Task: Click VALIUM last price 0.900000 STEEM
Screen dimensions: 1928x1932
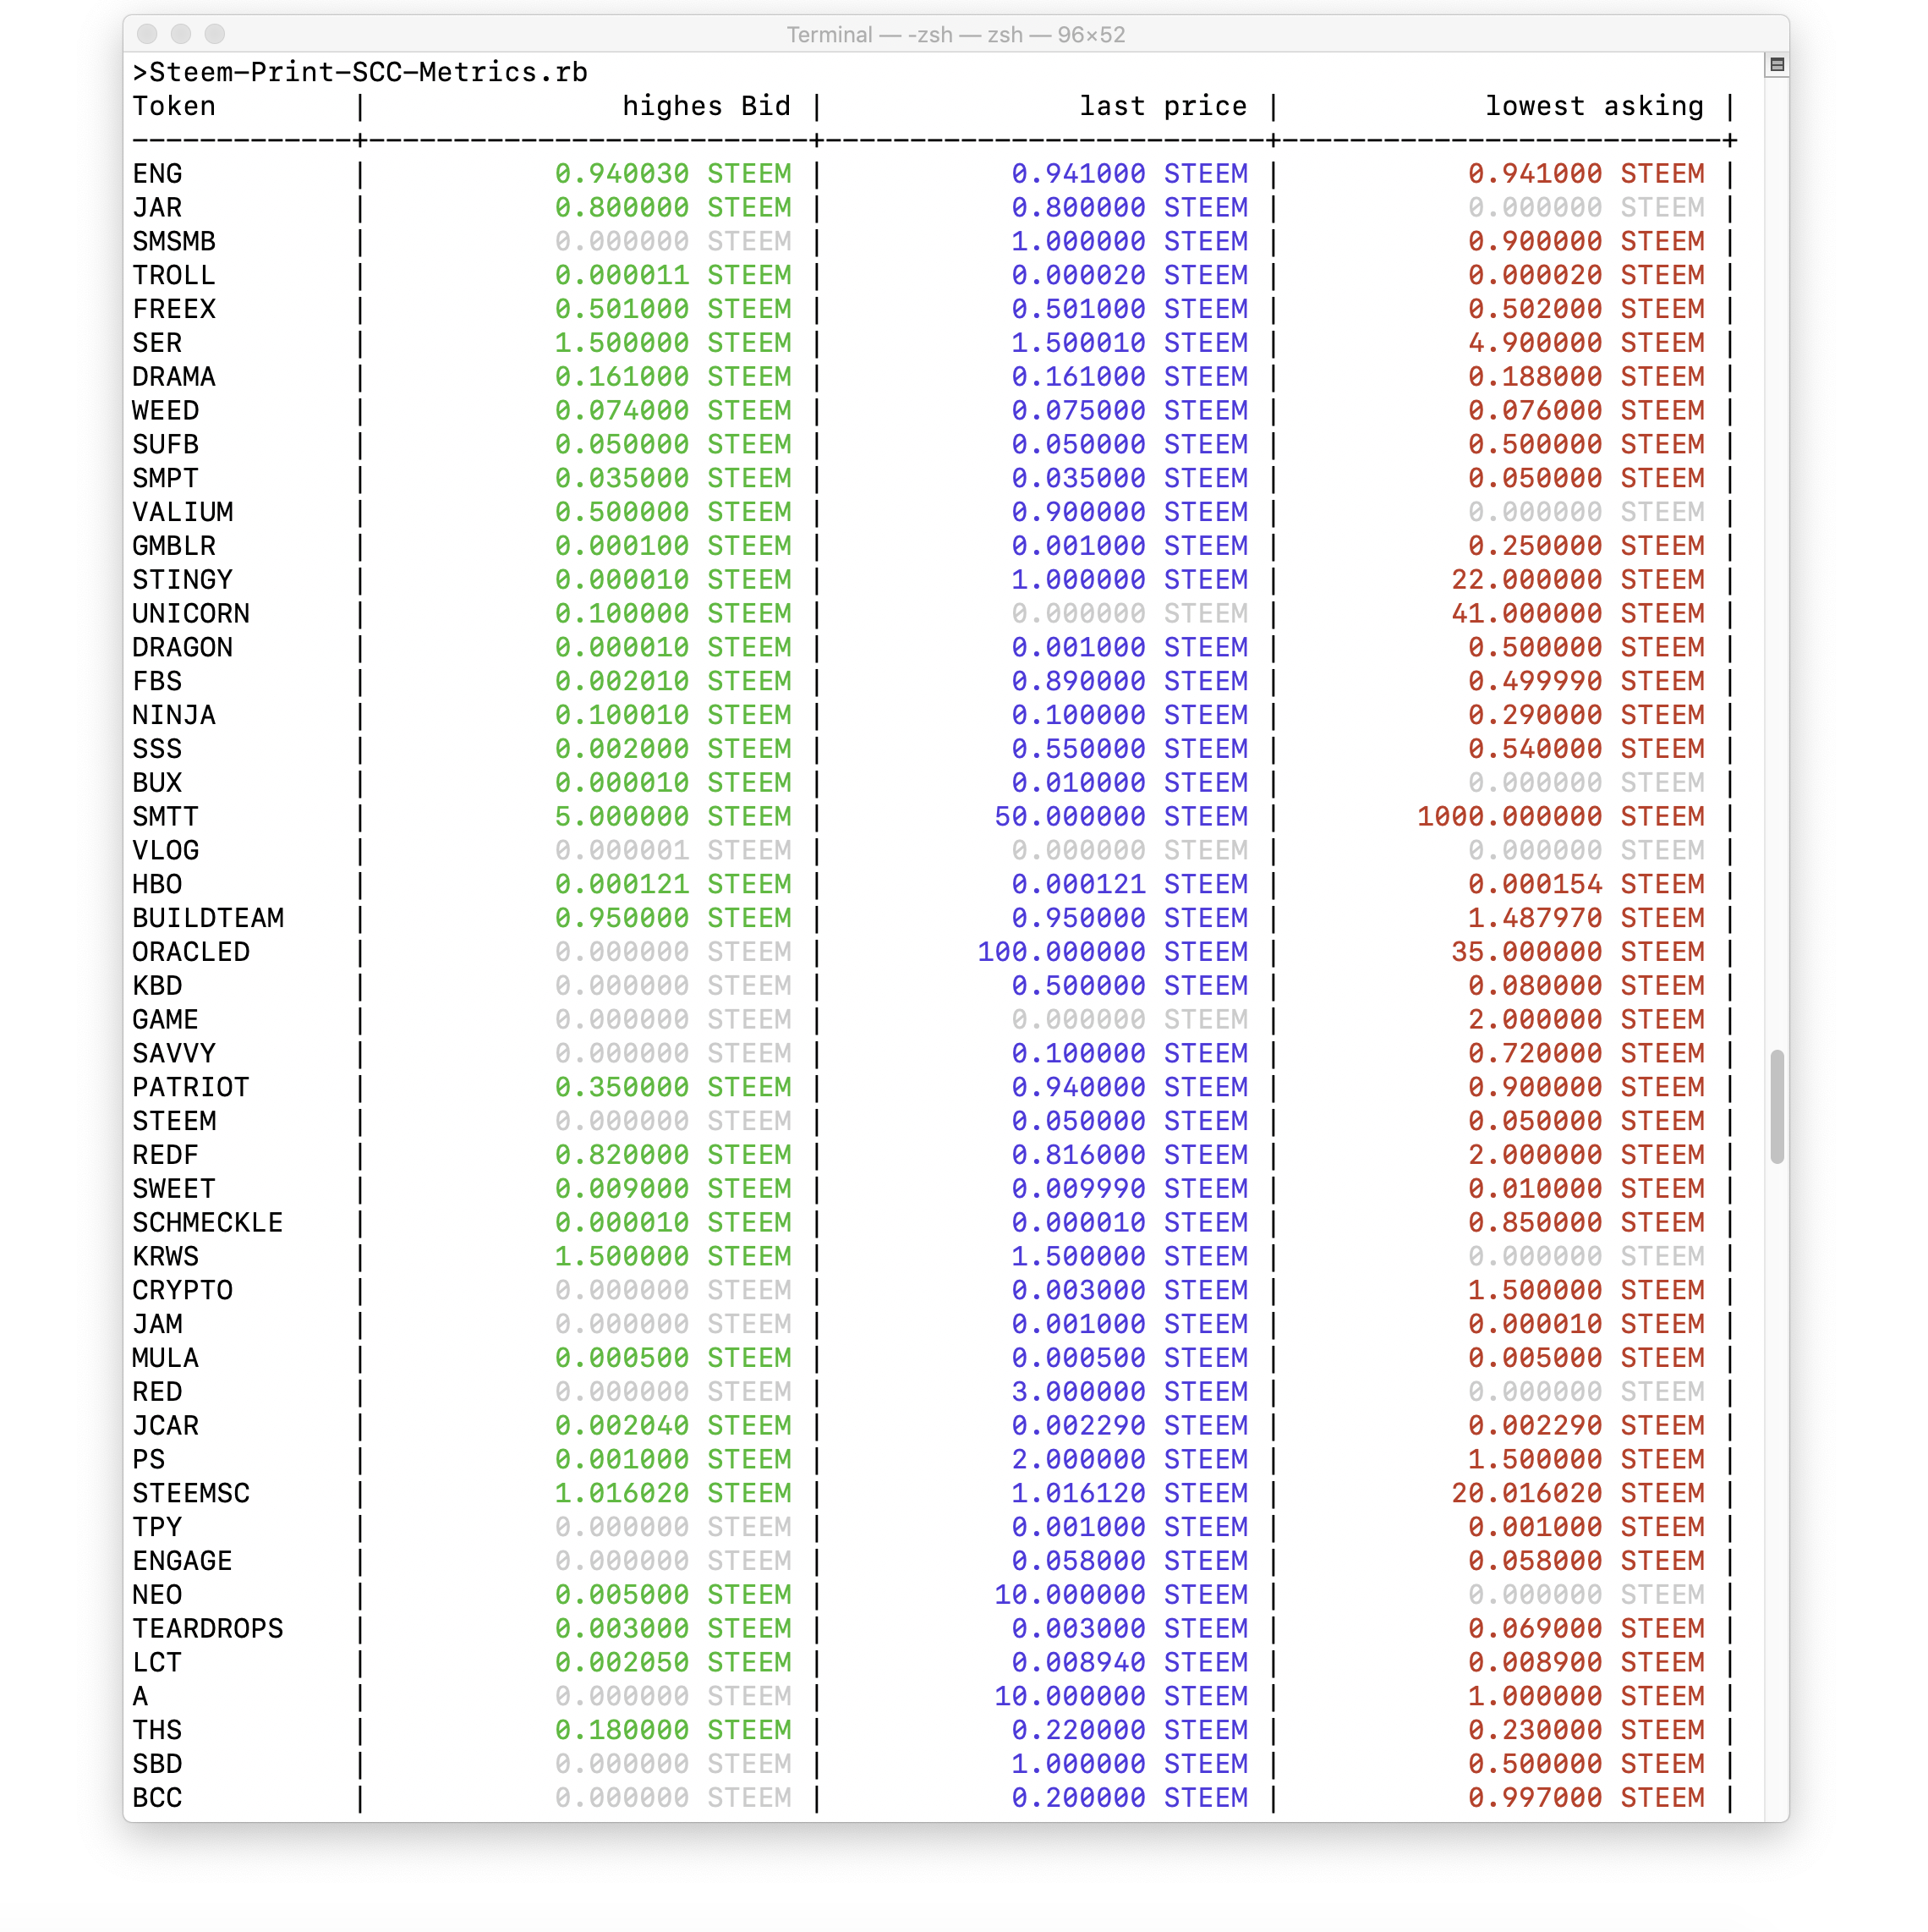Action: coord(1130,512)
